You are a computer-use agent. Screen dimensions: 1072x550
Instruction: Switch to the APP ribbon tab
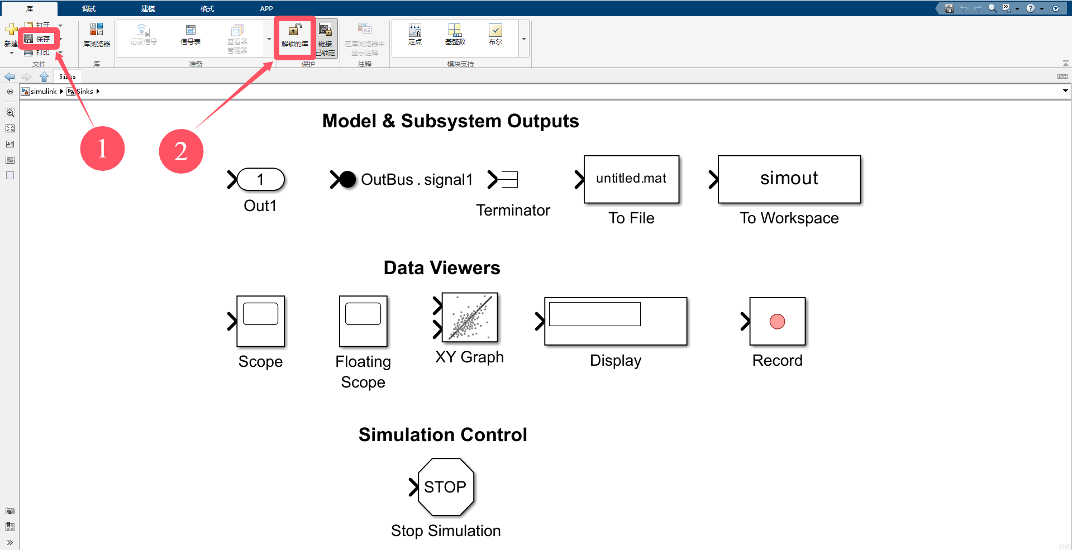point(266,8)
